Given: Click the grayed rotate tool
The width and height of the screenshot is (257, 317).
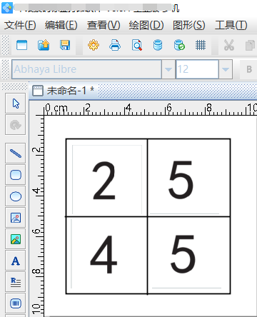Looking at the screenshot, I should 16,125.
